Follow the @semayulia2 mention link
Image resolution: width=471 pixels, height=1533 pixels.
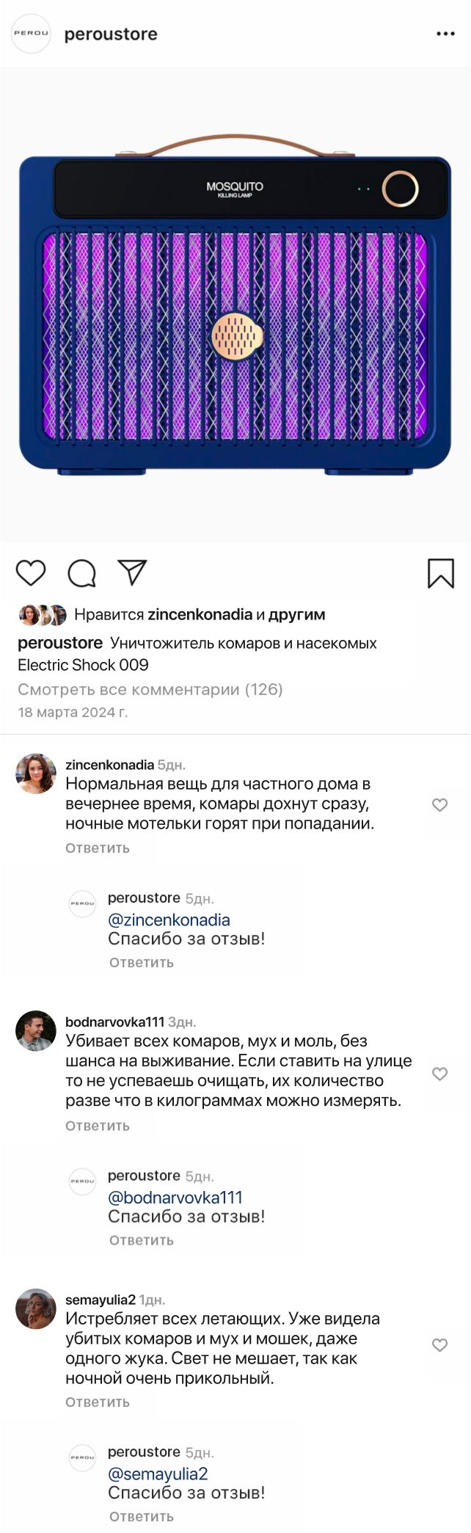pos(158,1474)
